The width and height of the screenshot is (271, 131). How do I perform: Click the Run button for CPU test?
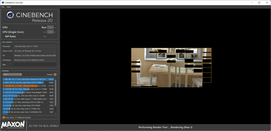[x=51, y=27]
